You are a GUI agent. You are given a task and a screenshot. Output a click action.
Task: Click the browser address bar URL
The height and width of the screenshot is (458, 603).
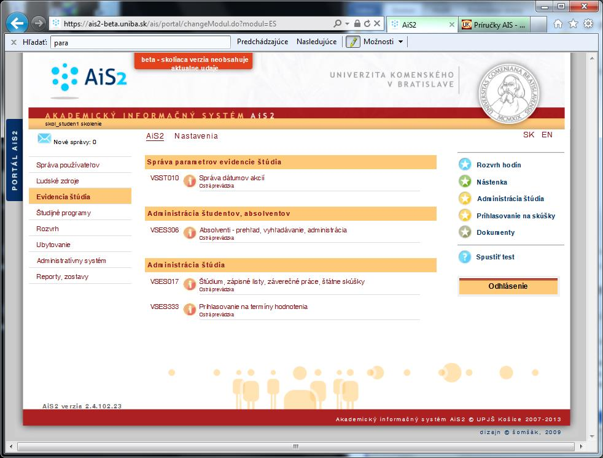coord(170,24)
